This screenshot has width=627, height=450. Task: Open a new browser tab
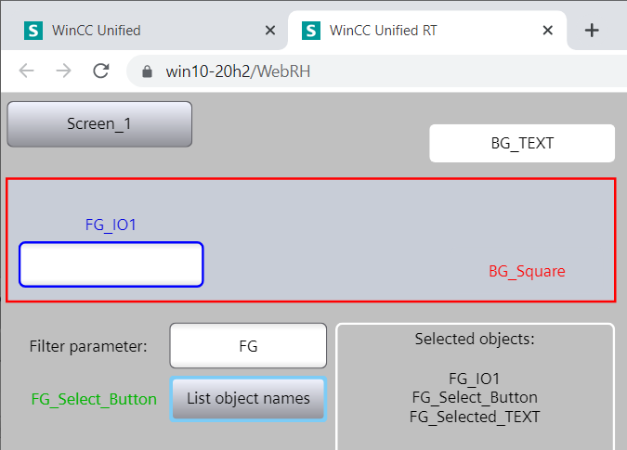[592, 31]
